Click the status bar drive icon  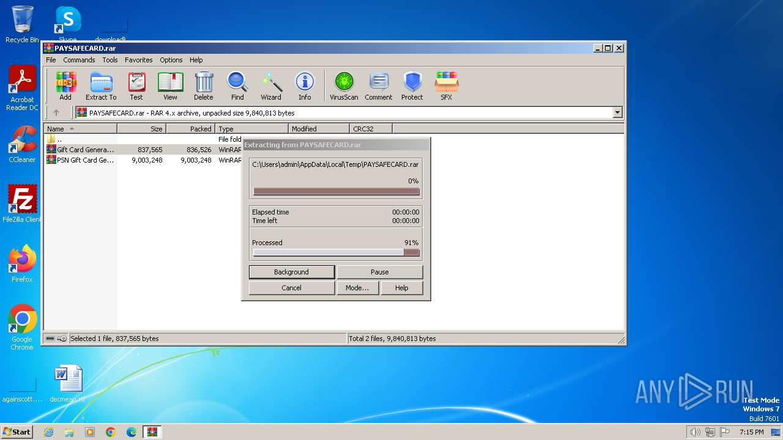pyautogui.click(x=50, y=339)
